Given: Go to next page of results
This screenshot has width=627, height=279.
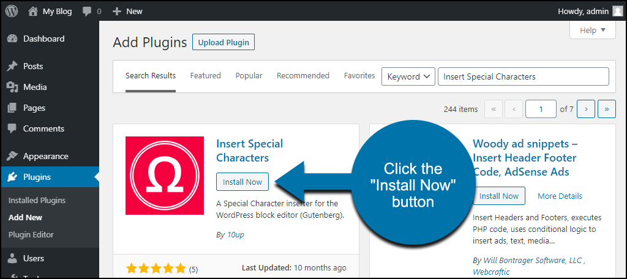Looking at the screenshot, I should pos(586,109).
